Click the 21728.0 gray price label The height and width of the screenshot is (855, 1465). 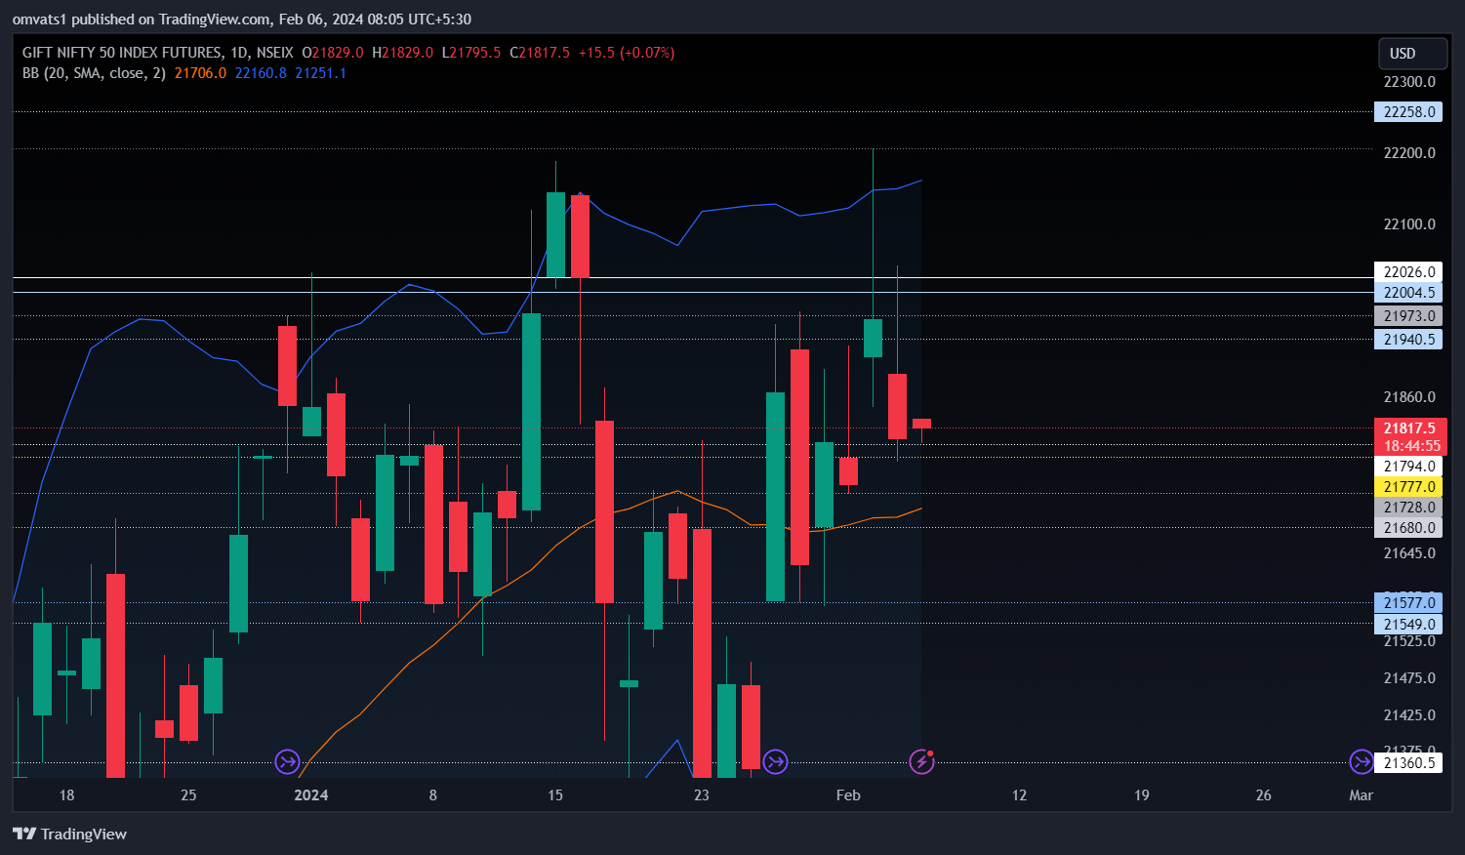[x=1408, y=508]
